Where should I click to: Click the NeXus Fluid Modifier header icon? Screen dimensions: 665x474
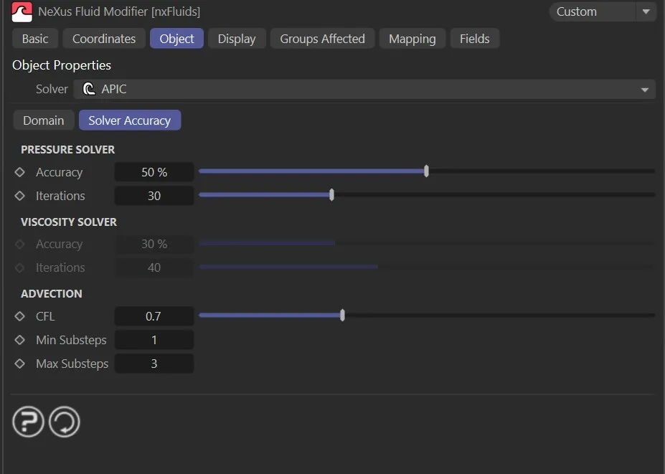click(22, 11)
